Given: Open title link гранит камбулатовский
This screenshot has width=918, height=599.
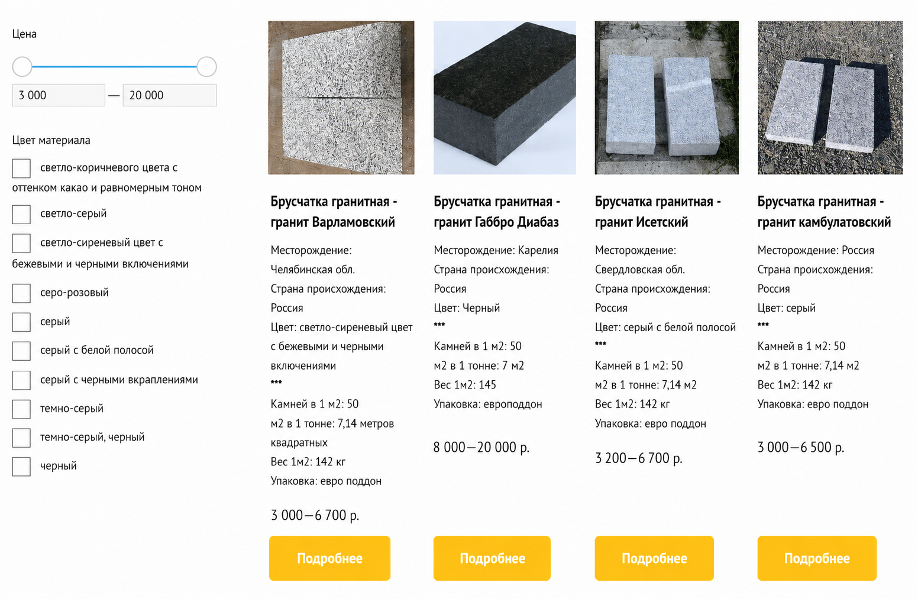Looking at the screenshot, I should tap(824, 212).
